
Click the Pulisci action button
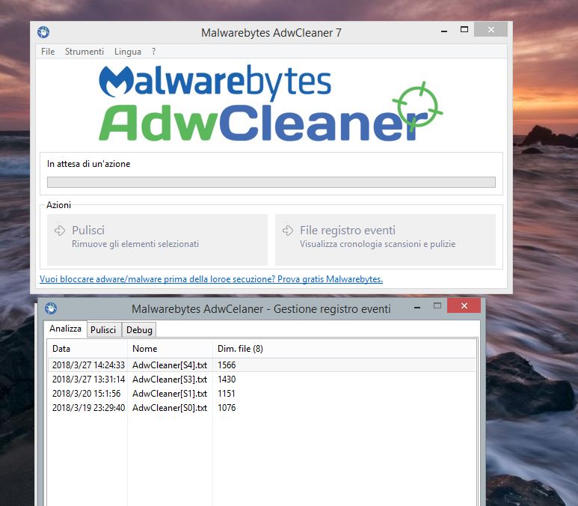pos(158,240)
